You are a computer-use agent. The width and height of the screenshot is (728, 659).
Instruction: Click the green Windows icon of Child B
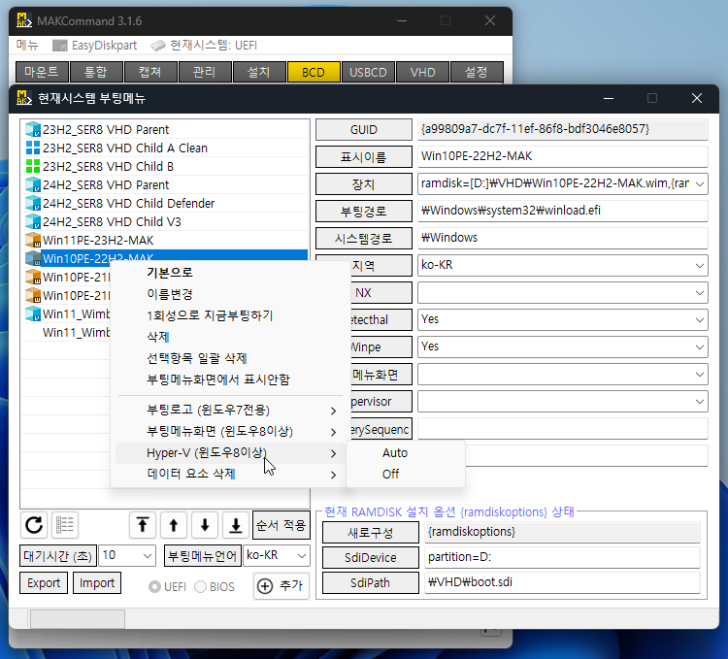[x=33, y=166]
